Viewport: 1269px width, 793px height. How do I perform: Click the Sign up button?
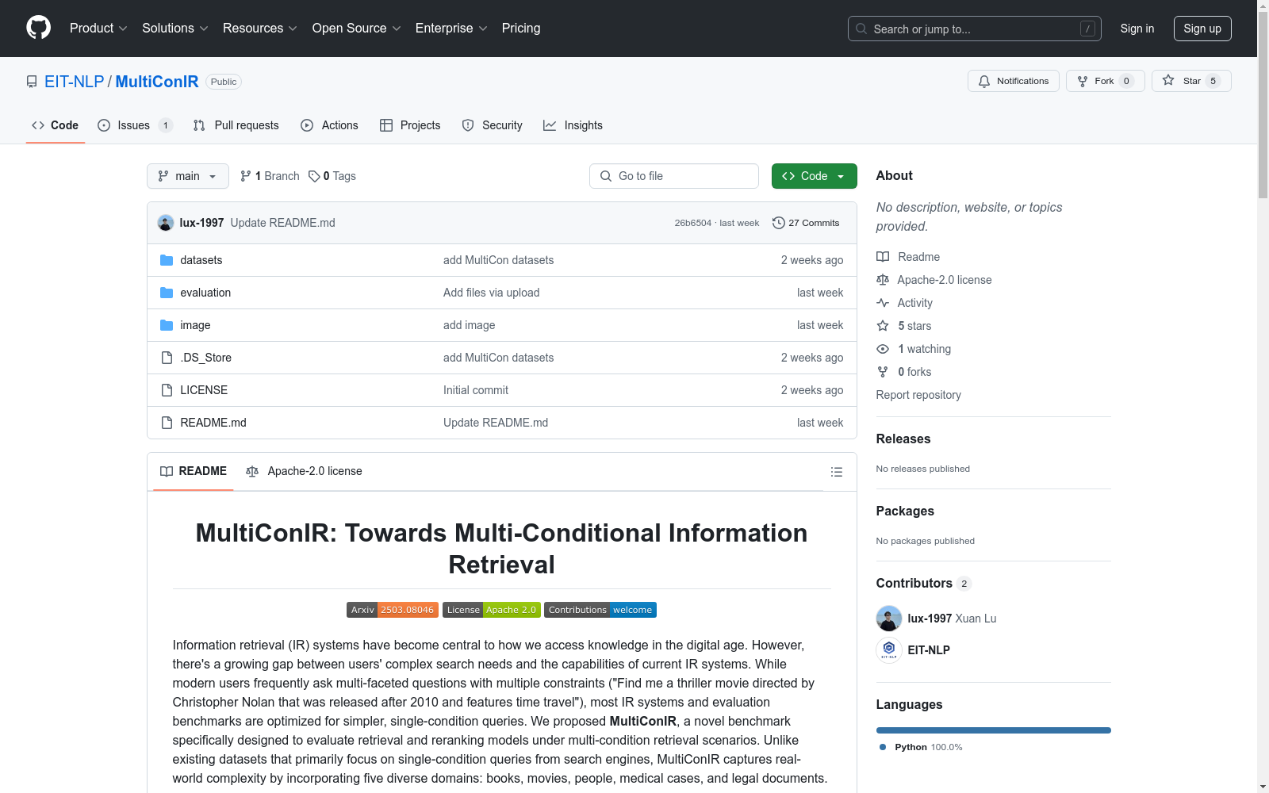coord(1202,29)
